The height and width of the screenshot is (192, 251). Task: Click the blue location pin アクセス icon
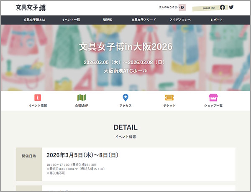point(125,98)
